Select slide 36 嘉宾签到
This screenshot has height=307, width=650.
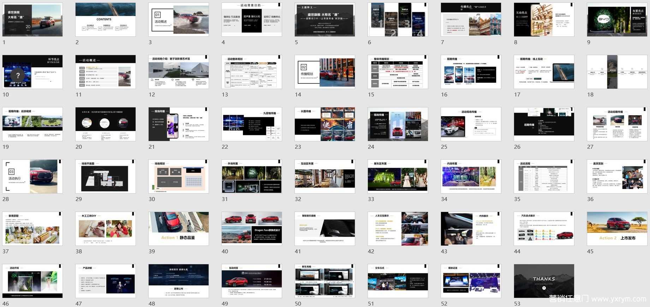(617, 176)
